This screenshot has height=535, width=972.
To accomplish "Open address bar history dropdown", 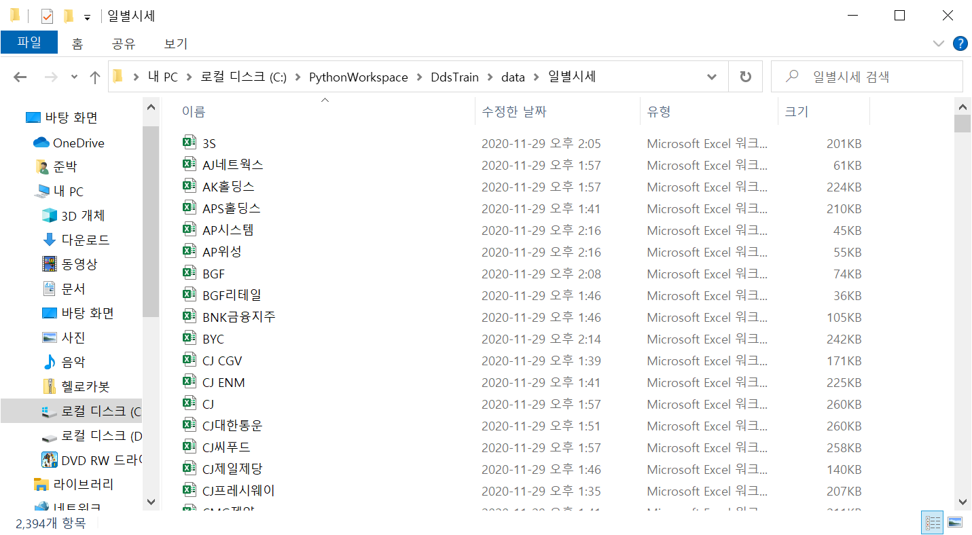I will click(712, 77).
